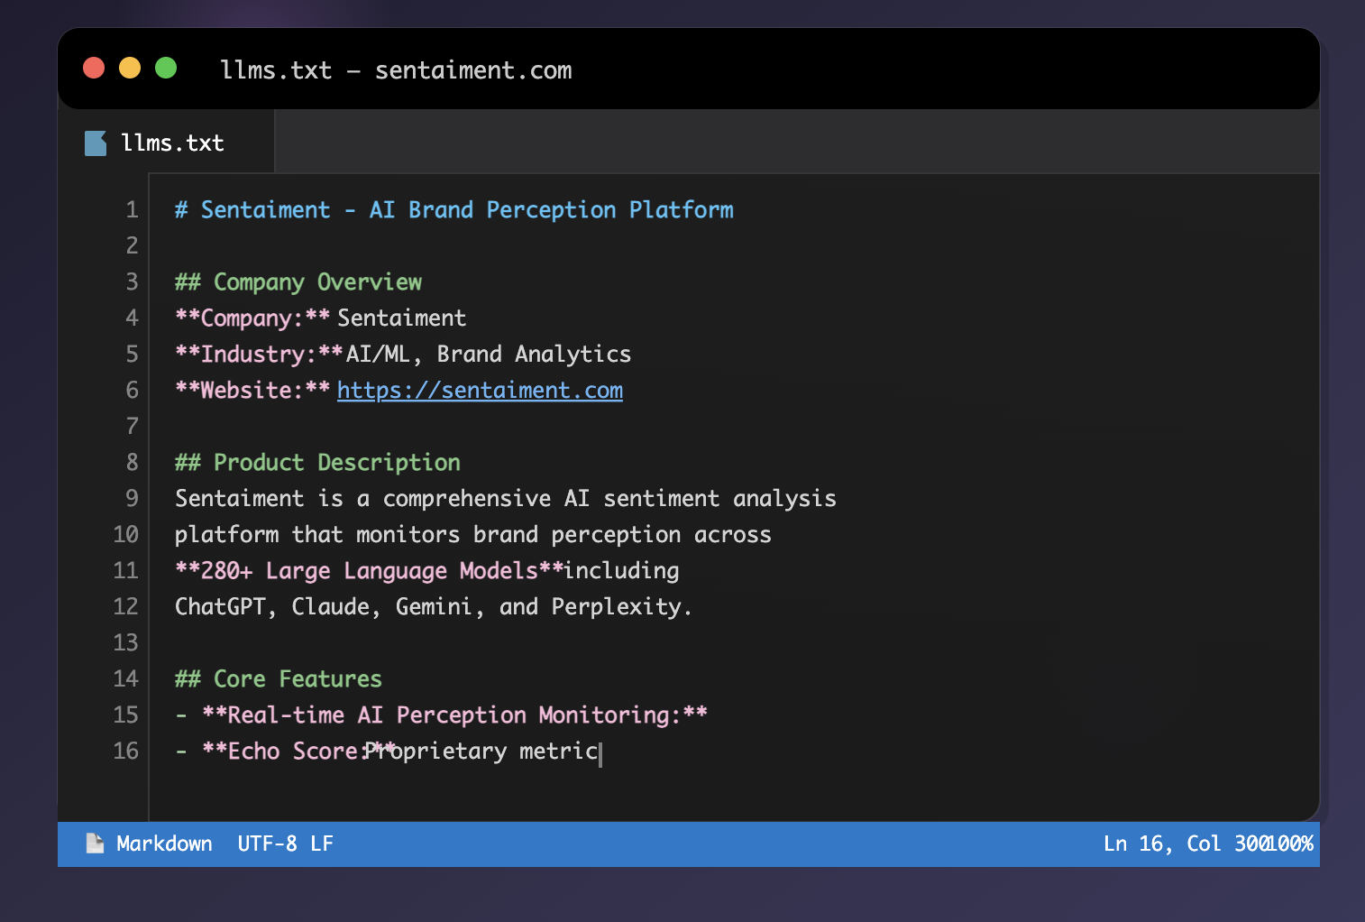
Task: Click the status bar document icon
Action: tap(95, 844)
